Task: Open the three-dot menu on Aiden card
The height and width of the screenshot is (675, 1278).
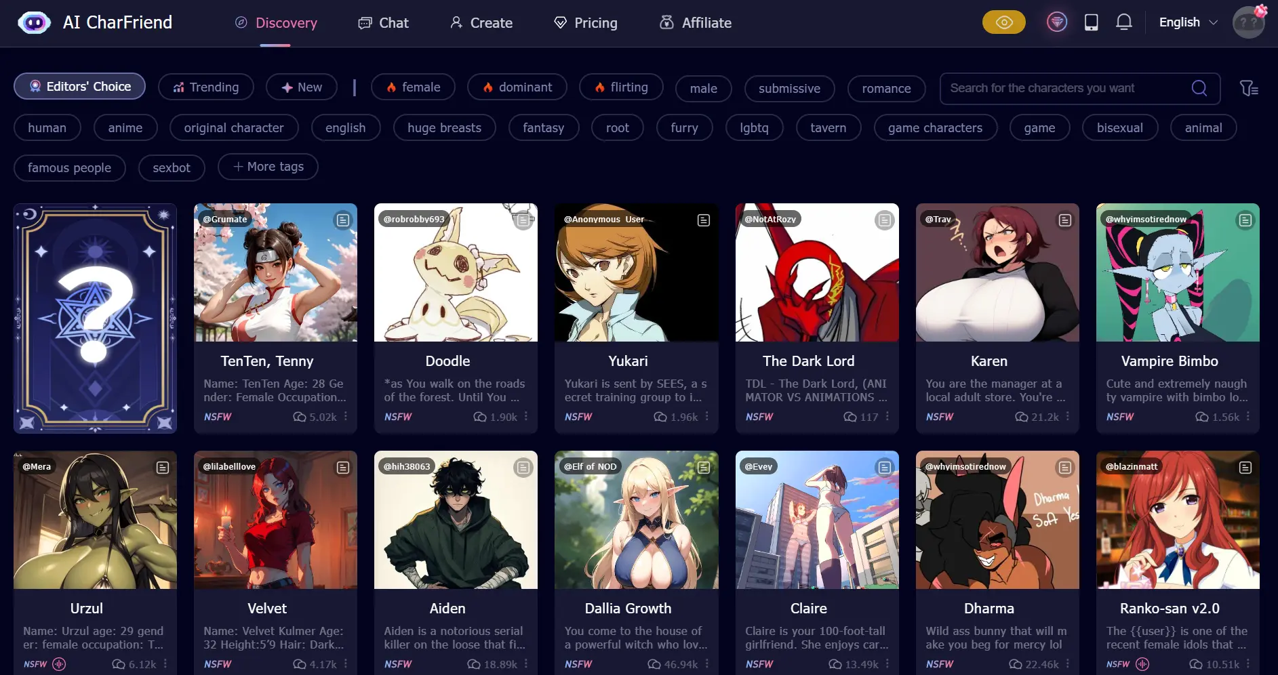Action: (x=526, y=664)
